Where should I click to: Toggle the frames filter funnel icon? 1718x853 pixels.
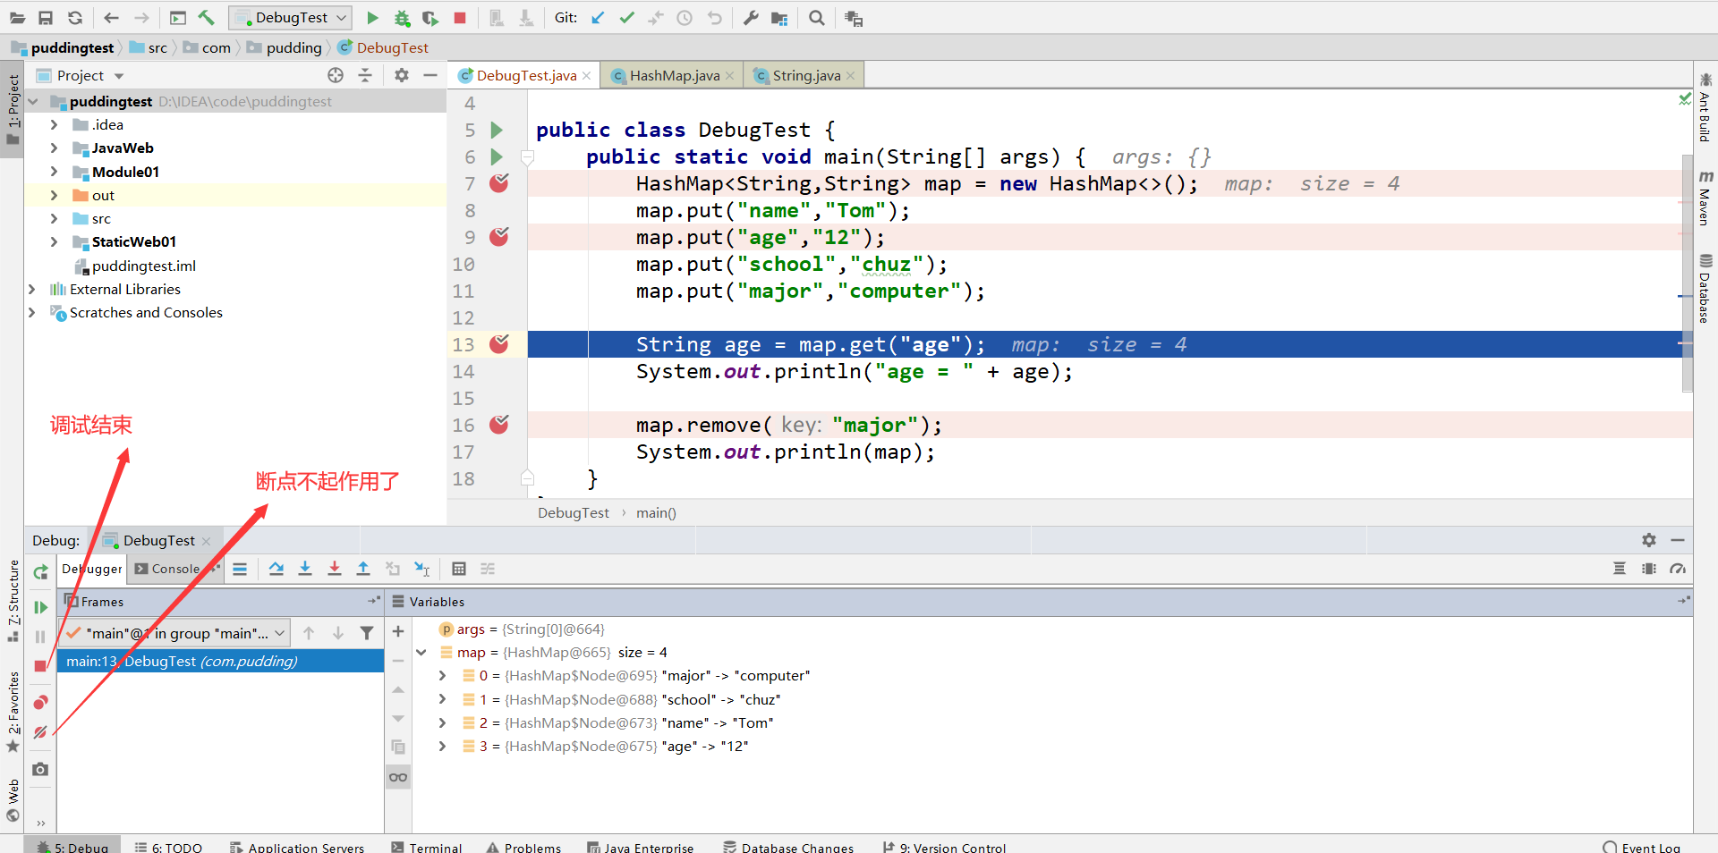point(367,633)
